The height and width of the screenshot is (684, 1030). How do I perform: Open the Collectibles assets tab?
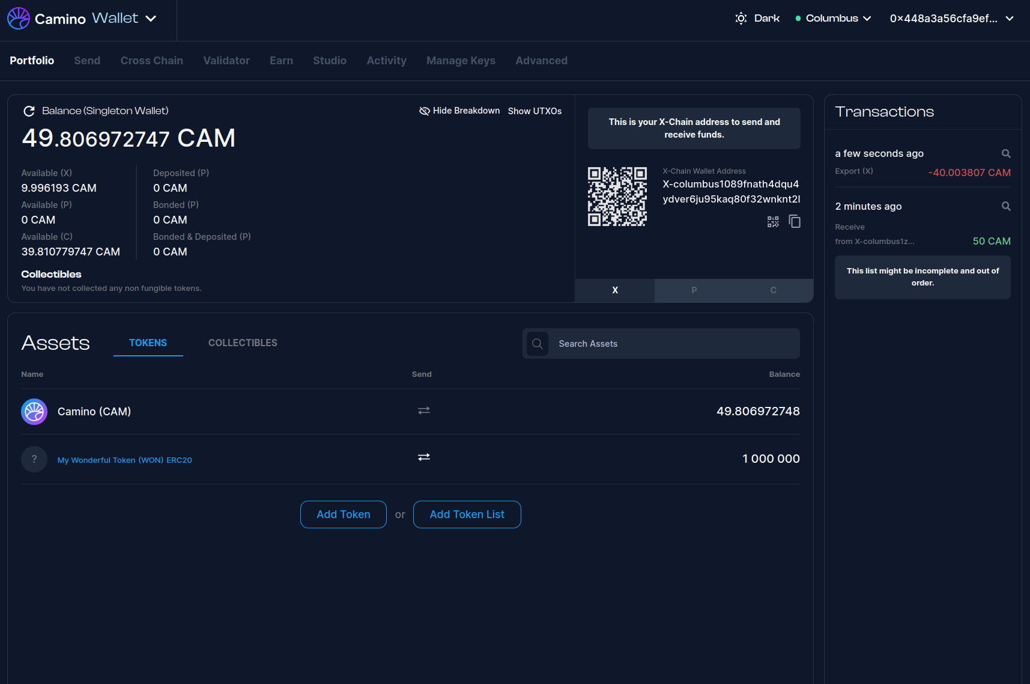(x=243, y=343)
